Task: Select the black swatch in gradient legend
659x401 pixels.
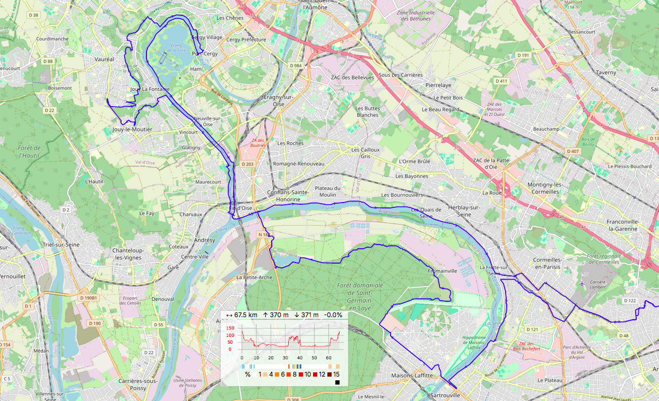Action: click(x=337, y=382)
